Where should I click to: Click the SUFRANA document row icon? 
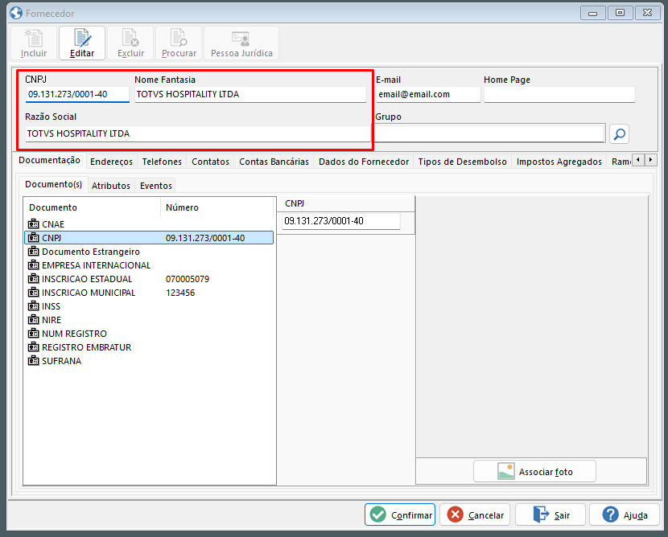[x=33, y=360]
